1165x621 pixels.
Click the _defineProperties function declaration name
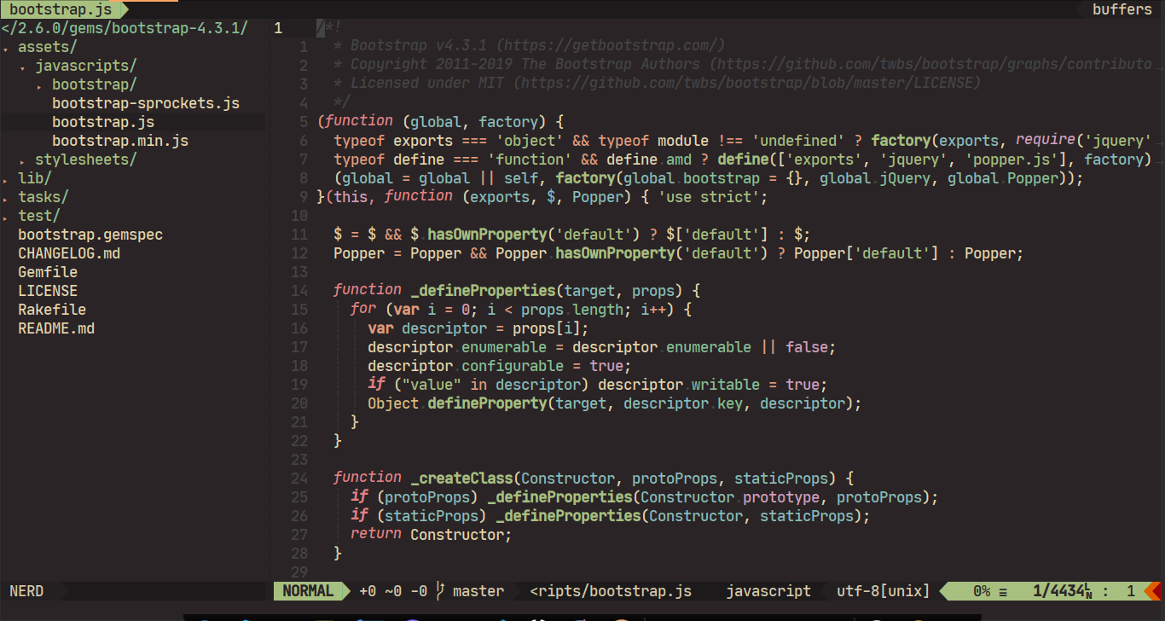482,291
